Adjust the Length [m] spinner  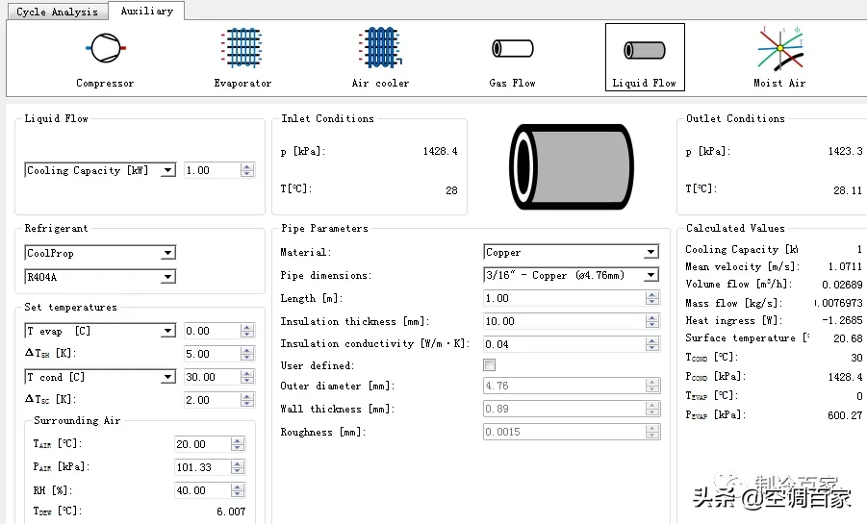pos(652,298)
